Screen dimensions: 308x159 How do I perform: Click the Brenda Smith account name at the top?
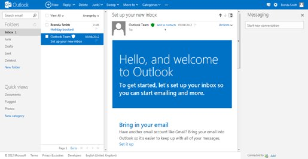[289, 5]
